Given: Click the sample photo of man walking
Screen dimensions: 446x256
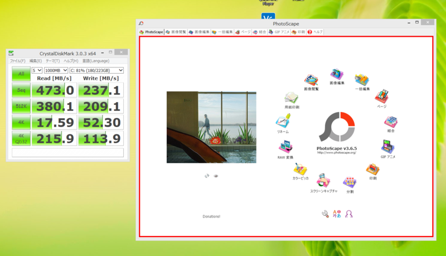Looking at the screenshot, I should [211, 127].
